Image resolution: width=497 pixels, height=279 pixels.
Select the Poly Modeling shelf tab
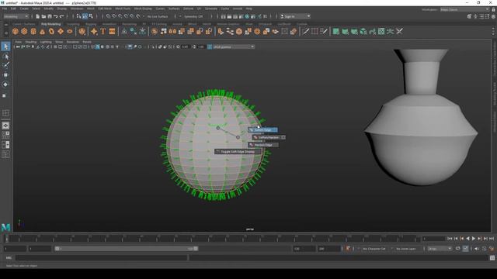tap(50, 24)
